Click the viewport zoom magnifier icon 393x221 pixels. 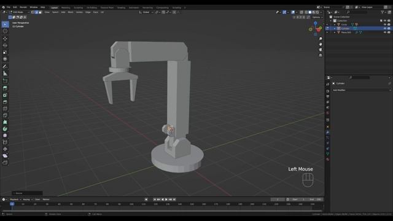(x=321, y=39)
